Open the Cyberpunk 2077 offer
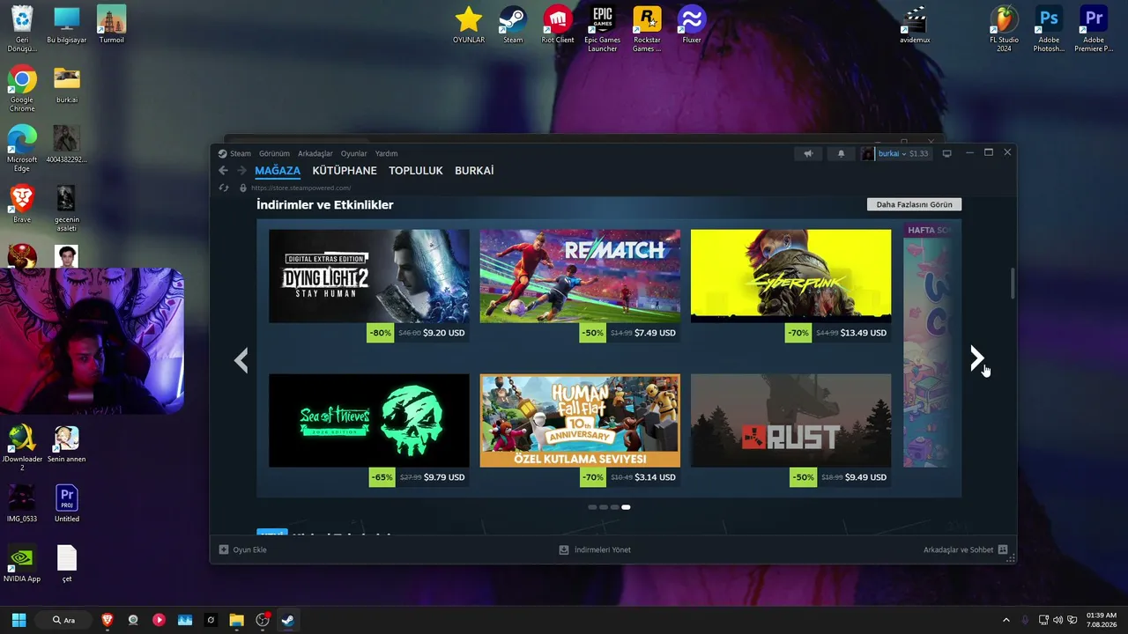The height and width of the screenshot is (634, 1128). [791, 287]
